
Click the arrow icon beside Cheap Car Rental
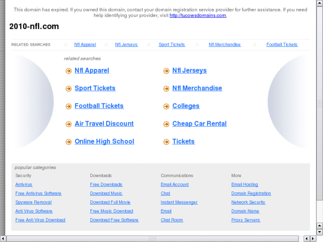166,124
